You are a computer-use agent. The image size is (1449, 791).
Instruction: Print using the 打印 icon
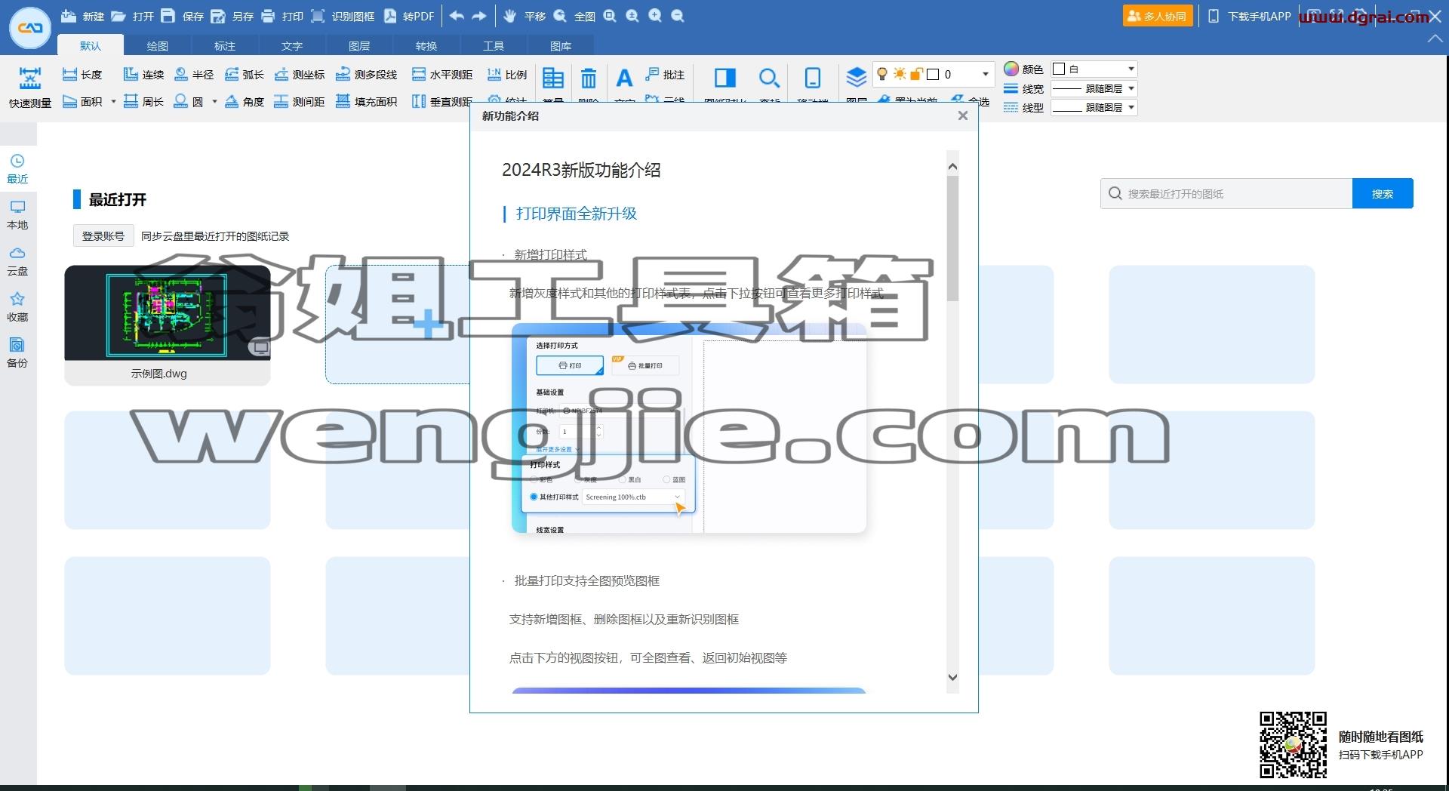tap(268, 16)
